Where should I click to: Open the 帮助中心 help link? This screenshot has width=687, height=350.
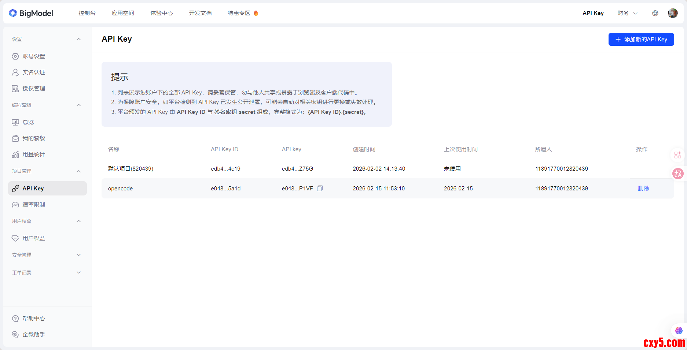[34, 319]
